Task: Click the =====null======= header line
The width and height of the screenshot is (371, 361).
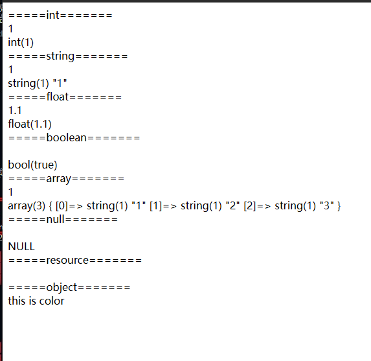Action: coord(63,219)
